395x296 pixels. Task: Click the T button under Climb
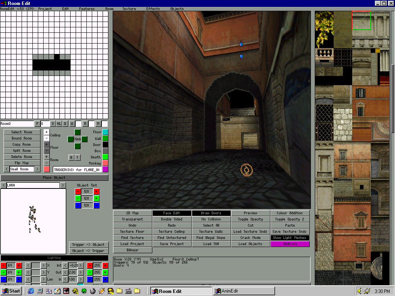pos(77,157)
